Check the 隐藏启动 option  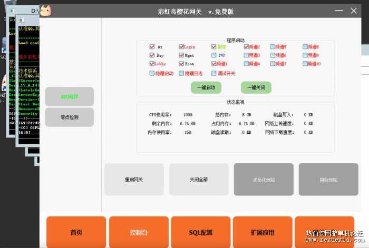tap(152, 73)
